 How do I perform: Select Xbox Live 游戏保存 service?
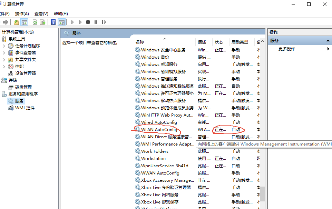pos(197,202)
